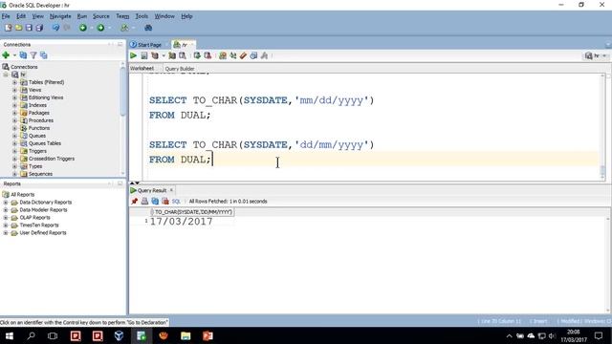
Task: Switch to the Query Builder tab
Action: coord(180,69)
